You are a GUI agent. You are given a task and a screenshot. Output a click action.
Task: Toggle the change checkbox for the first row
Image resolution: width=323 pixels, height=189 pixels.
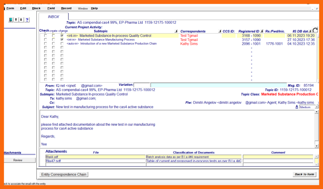62,35
